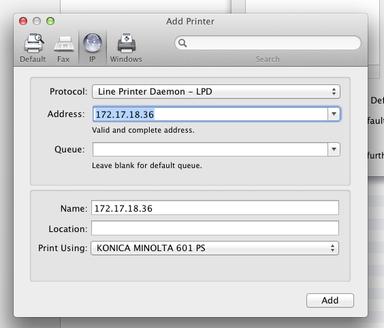The width and height of the screenshot is (384, 328).
Task: Open the Fax printer pane
Action: click(x=64, y=44)
